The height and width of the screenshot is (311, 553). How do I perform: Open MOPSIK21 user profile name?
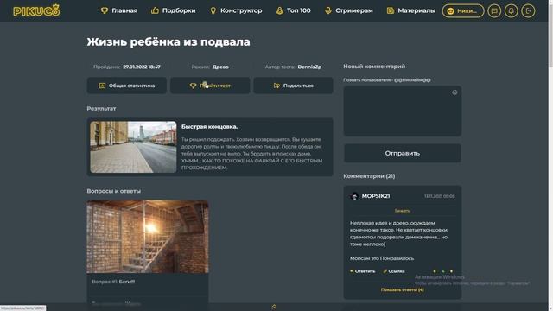(x=376, y=196)
